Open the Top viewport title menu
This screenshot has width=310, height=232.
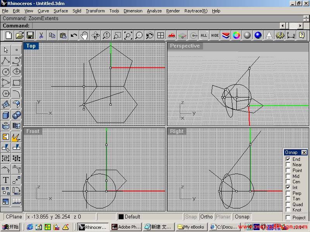coord(31,46)
